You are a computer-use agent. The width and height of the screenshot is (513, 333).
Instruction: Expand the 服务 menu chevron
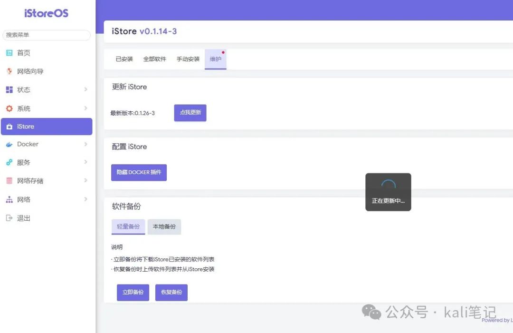pos(85,162)
